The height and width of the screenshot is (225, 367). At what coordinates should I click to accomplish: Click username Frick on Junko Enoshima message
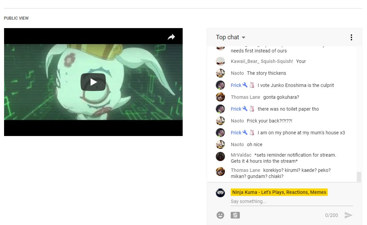coord(236,85)
